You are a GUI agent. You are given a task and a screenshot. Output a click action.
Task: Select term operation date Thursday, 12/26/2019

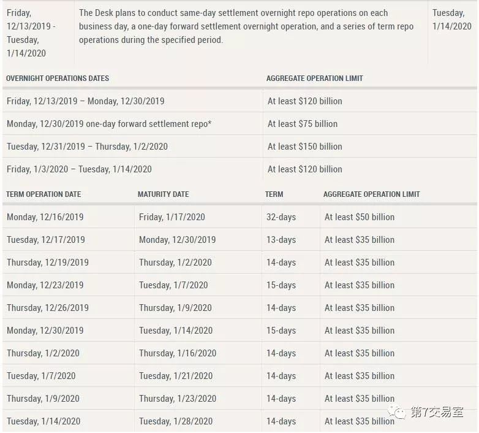pos(48,308)
